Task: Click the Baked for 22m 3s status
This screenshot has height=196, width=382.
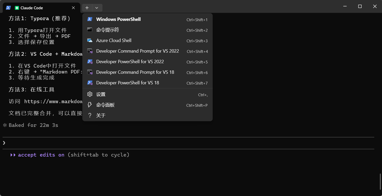Action: coord(34,125)
